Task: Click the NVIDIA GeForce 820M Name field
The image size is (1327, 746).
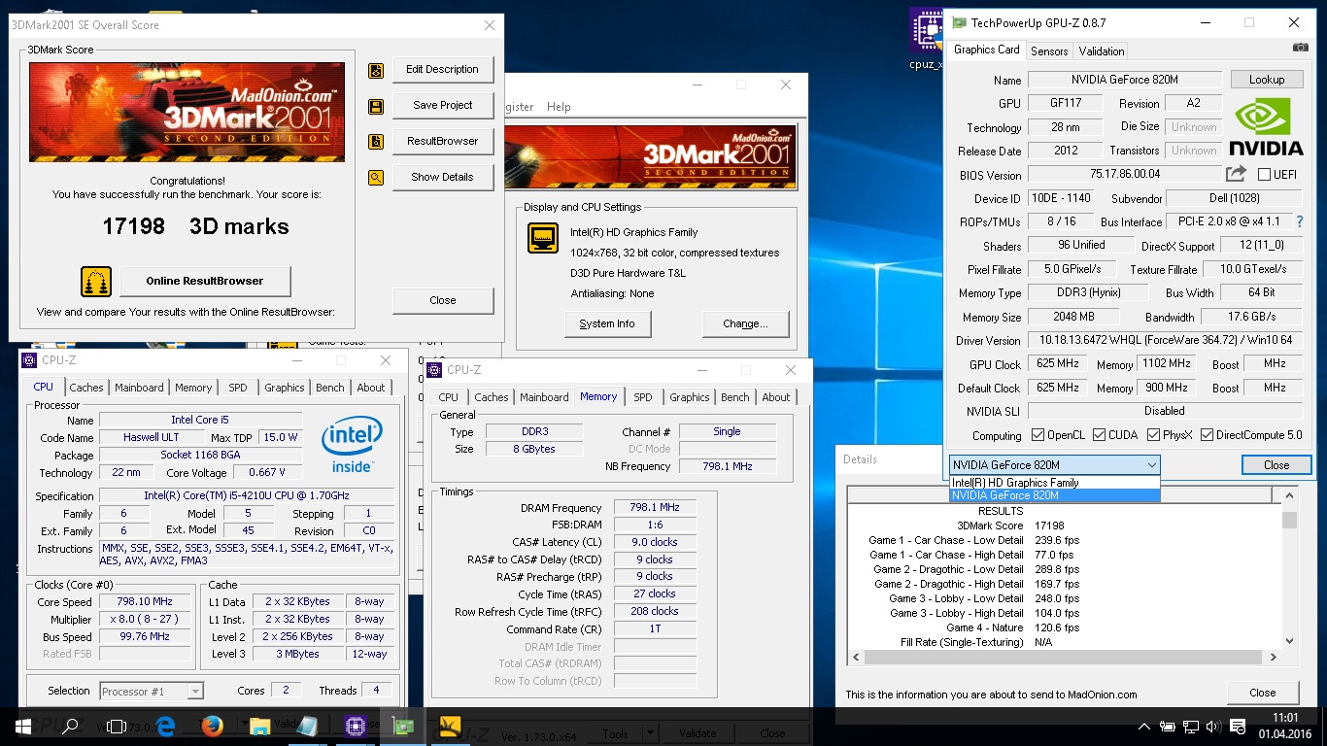Action: (1124, 80)
